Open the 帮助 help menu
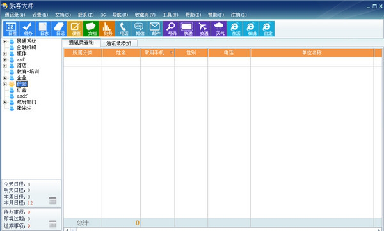The height and width of the screenshot is (240, 384). tap(193, 15)
